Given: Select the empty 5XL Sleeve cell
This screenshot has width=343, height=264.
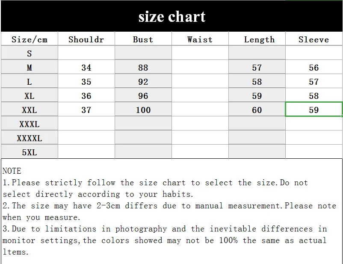Looking at the screenshot, I should tap(313, 151).
